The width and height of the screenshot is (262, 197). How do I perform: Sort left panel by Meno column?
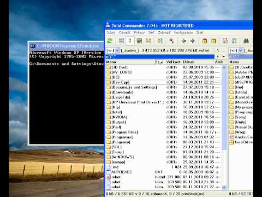click(x=130, y=62)
